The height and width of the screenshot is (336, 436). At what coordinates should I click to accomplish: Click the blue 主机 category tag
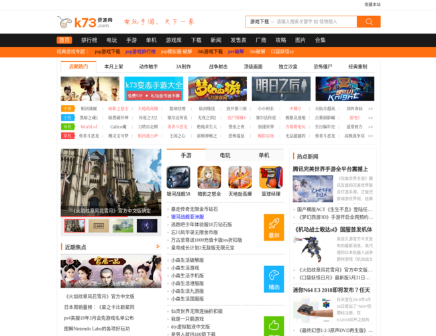click(x=68, y=118)
